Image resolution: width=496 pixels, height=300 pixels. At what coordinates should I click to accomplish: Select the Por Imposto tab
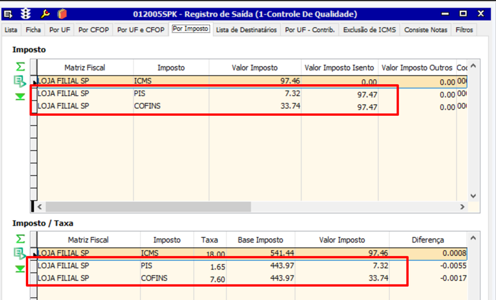coord(190,29)
